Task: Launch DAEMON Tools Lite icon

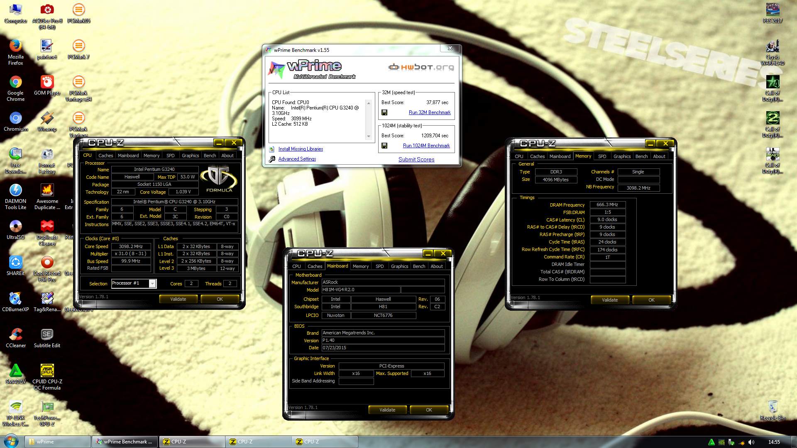Action: [15, 197]
